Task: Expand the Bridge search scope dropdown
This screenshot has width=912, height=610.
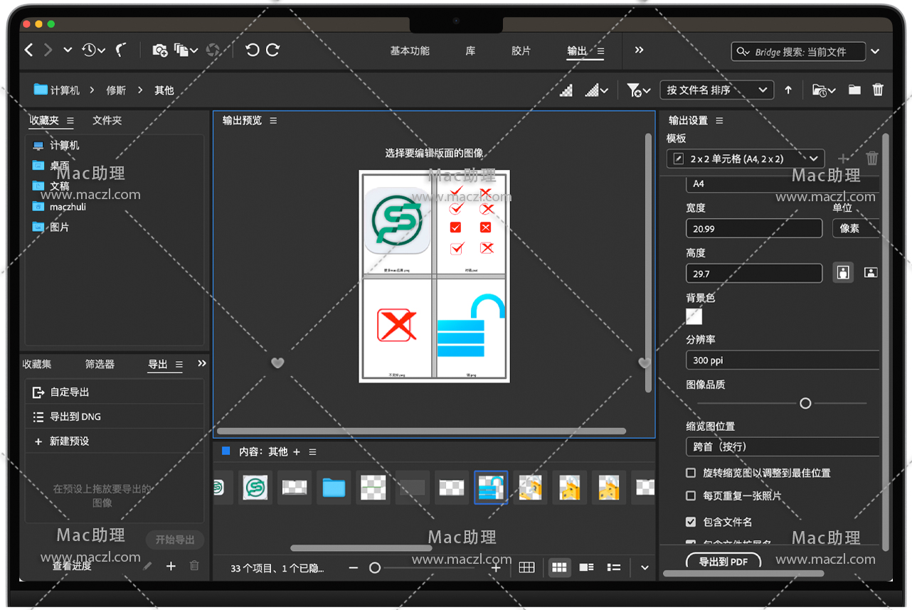Action: (x=875, y=51)
